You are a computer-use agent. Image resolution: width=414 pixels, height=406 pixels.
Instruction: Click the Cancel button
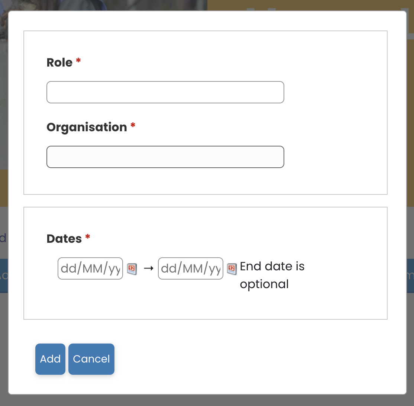pyautogui.click(x=91, y=359)
